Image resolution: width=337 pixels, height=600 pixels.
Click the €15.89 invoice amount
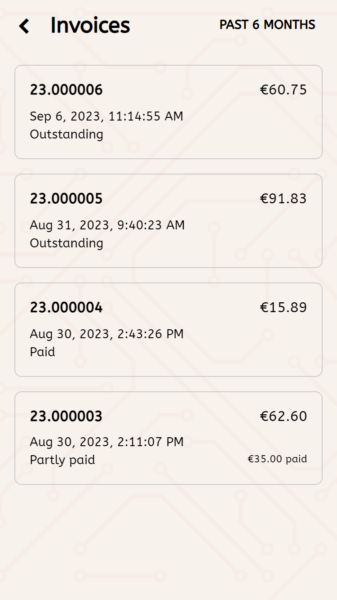[x=284, y=308]
